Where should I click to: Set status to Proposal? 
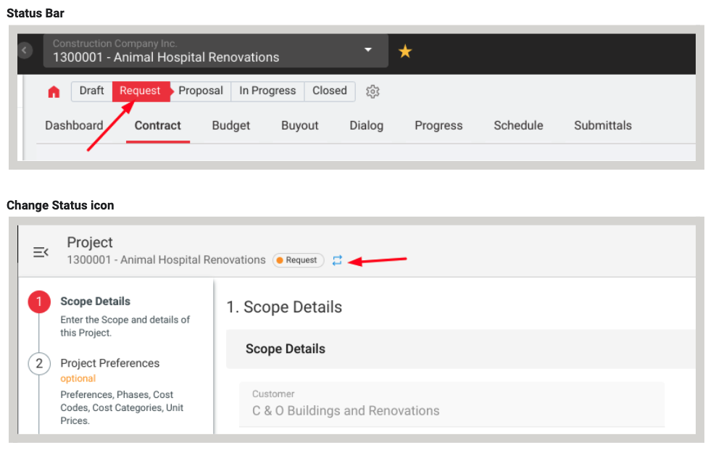coord(201,91)
